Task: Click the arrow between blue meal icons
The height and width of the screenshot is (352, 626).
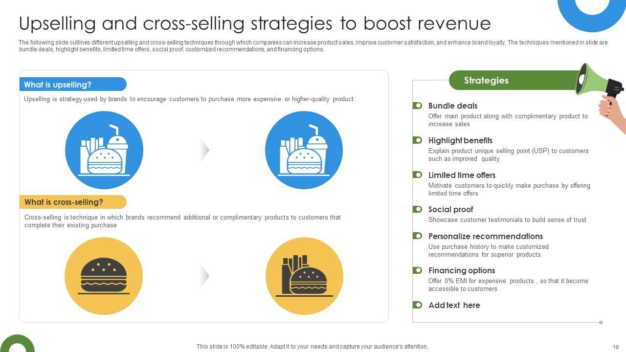Action: coord(204,150)
